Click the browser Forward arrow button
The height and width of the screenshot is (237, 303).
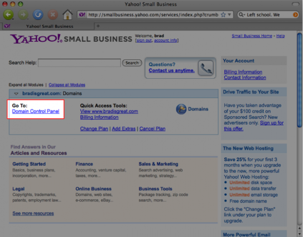point(23,15)
